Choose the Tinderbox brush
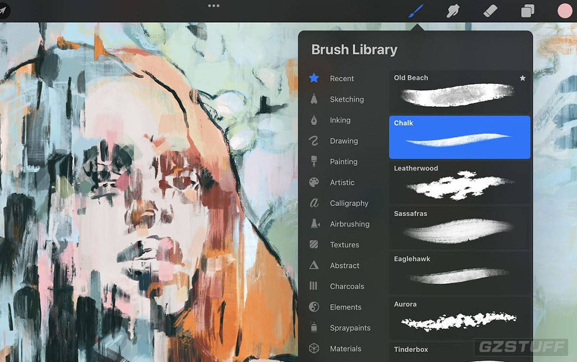 pyautogui.click(x=460, y=352)
